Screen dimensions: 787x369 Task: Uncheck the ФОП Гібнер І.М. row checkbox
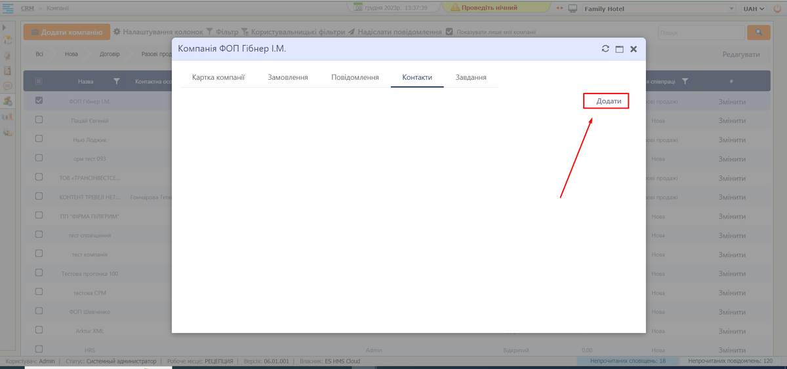click(x=39, y=101)
